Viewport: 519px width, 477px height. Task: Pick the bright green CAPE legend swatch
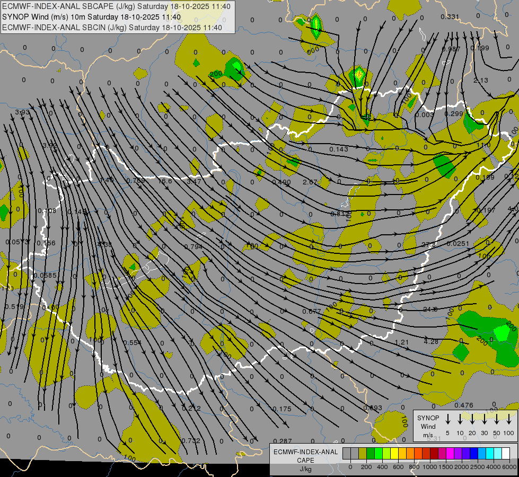[x=379, y=453]
